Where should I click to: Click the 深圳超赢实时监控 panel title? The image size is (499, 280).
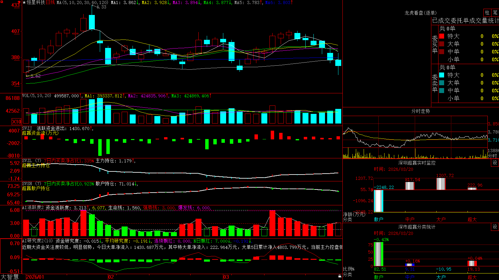coord(417,163)
